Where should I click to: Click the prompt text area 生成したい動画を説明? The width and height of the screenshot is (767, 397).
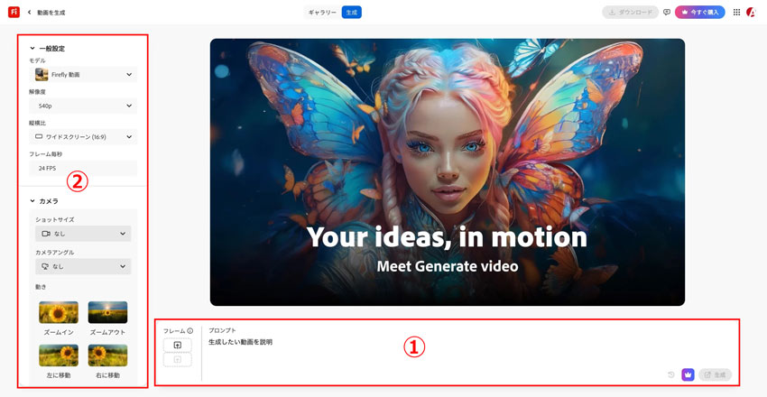[x=240, y=342]
